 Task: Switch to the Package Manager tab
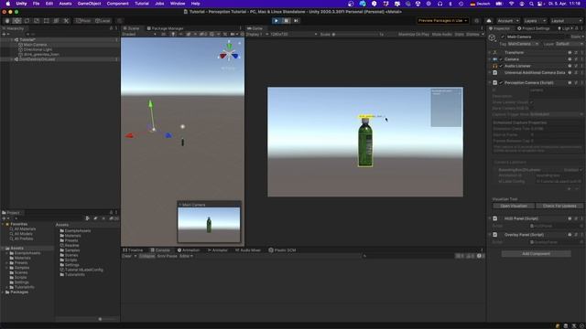tap(165, 28)
